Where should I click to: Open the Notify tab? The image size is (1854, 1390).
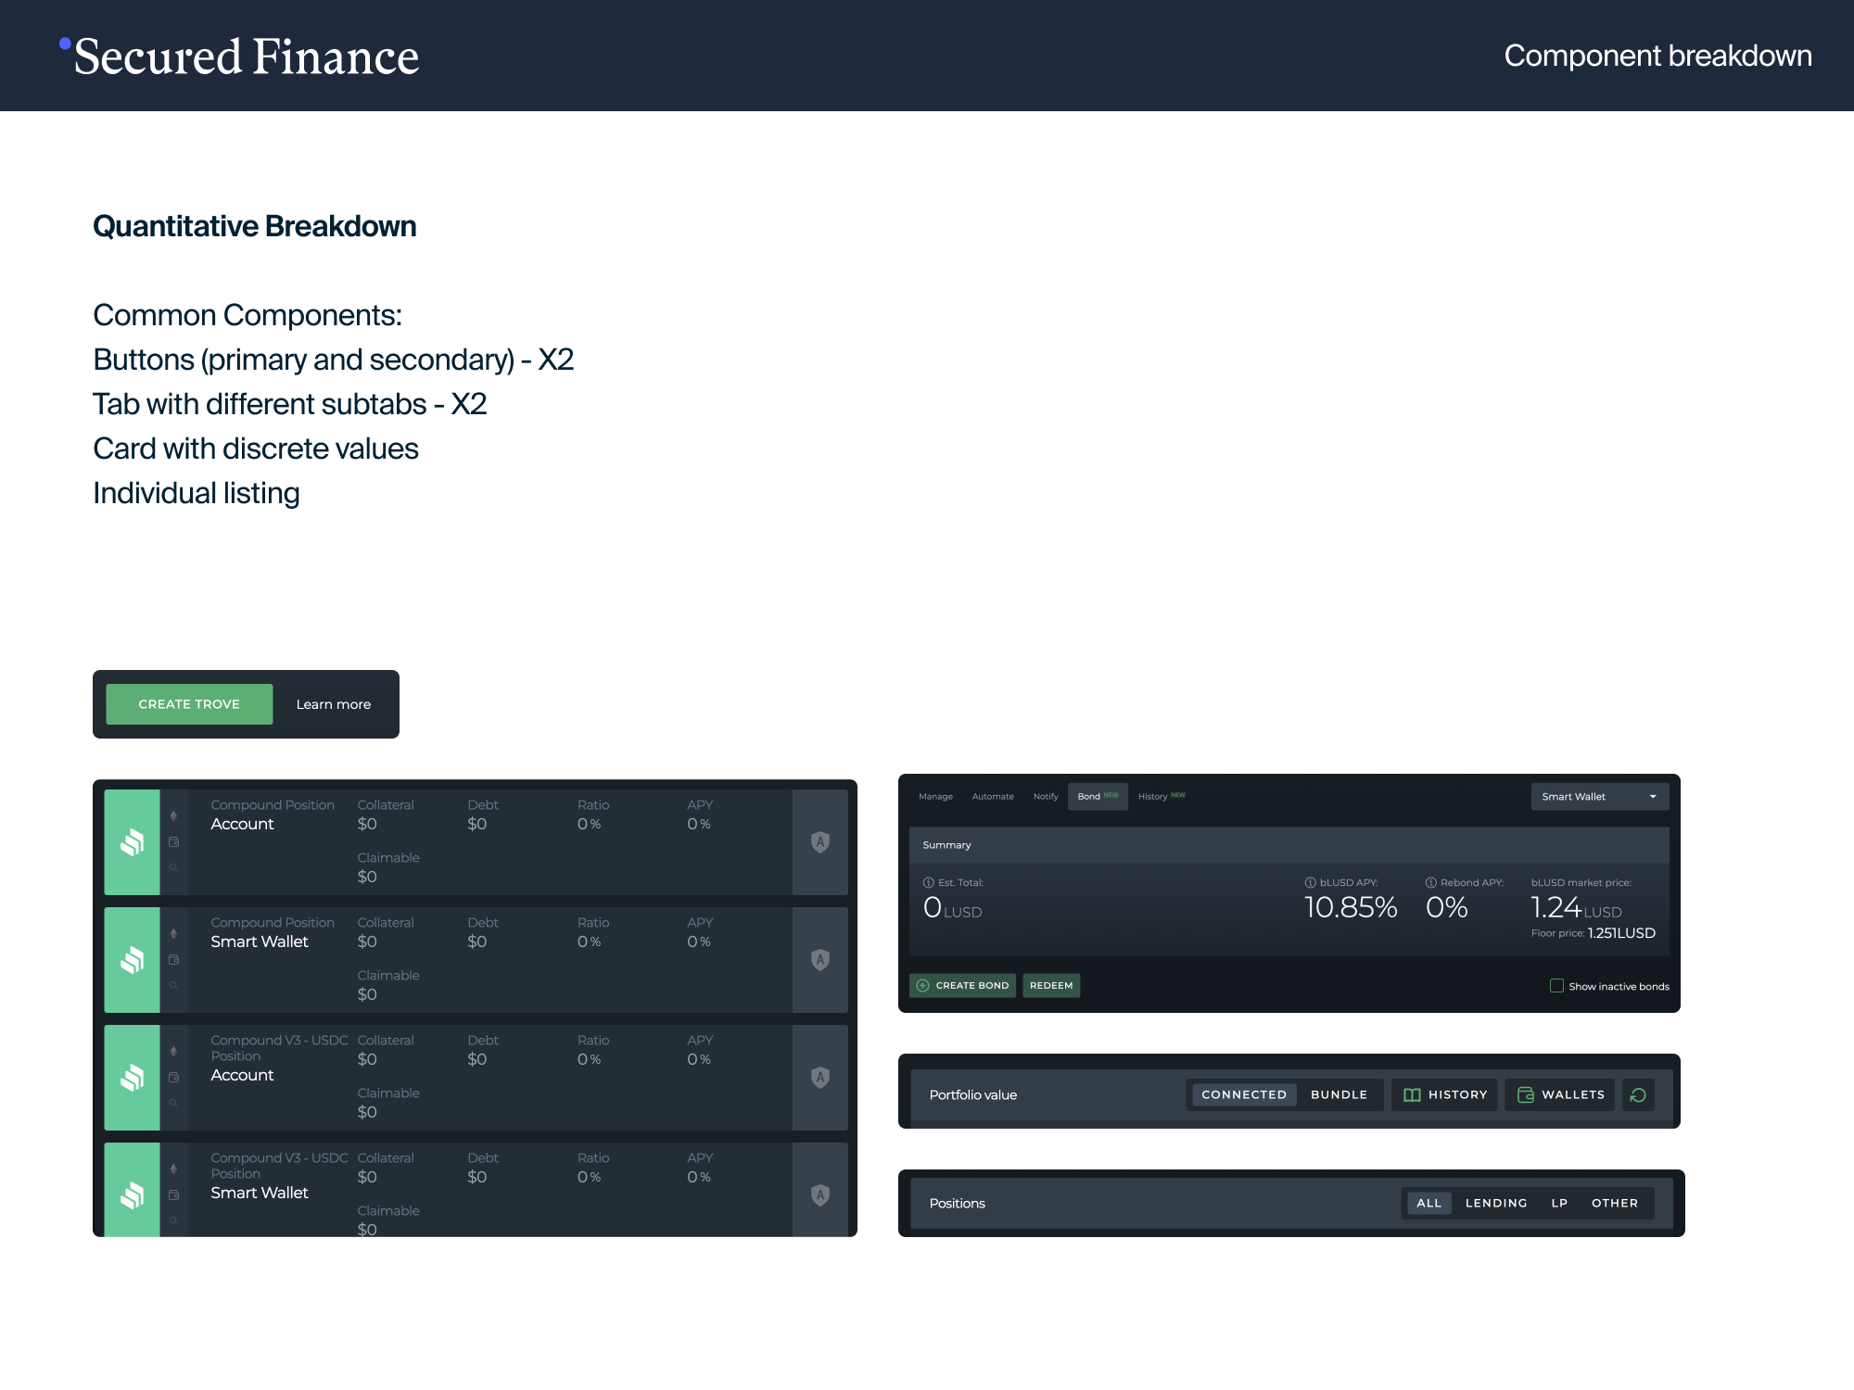click(x=1046, y=797)
